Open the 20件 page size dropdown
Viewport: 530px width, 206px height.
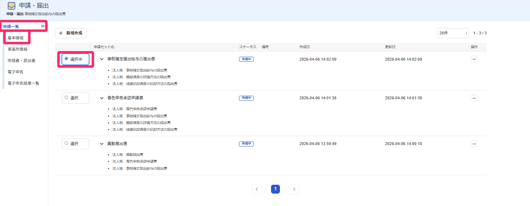[453, 33]
